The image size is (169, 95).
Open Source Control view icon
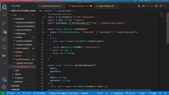(x=4, y=31)
